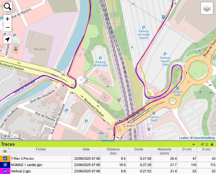Open the Leaflet attribution link

[183, 138]
